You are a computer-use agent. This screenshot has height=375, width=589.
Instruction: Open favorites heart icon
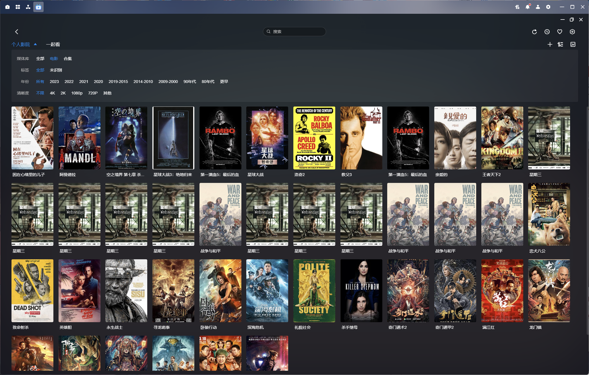[x=560, y=32]
